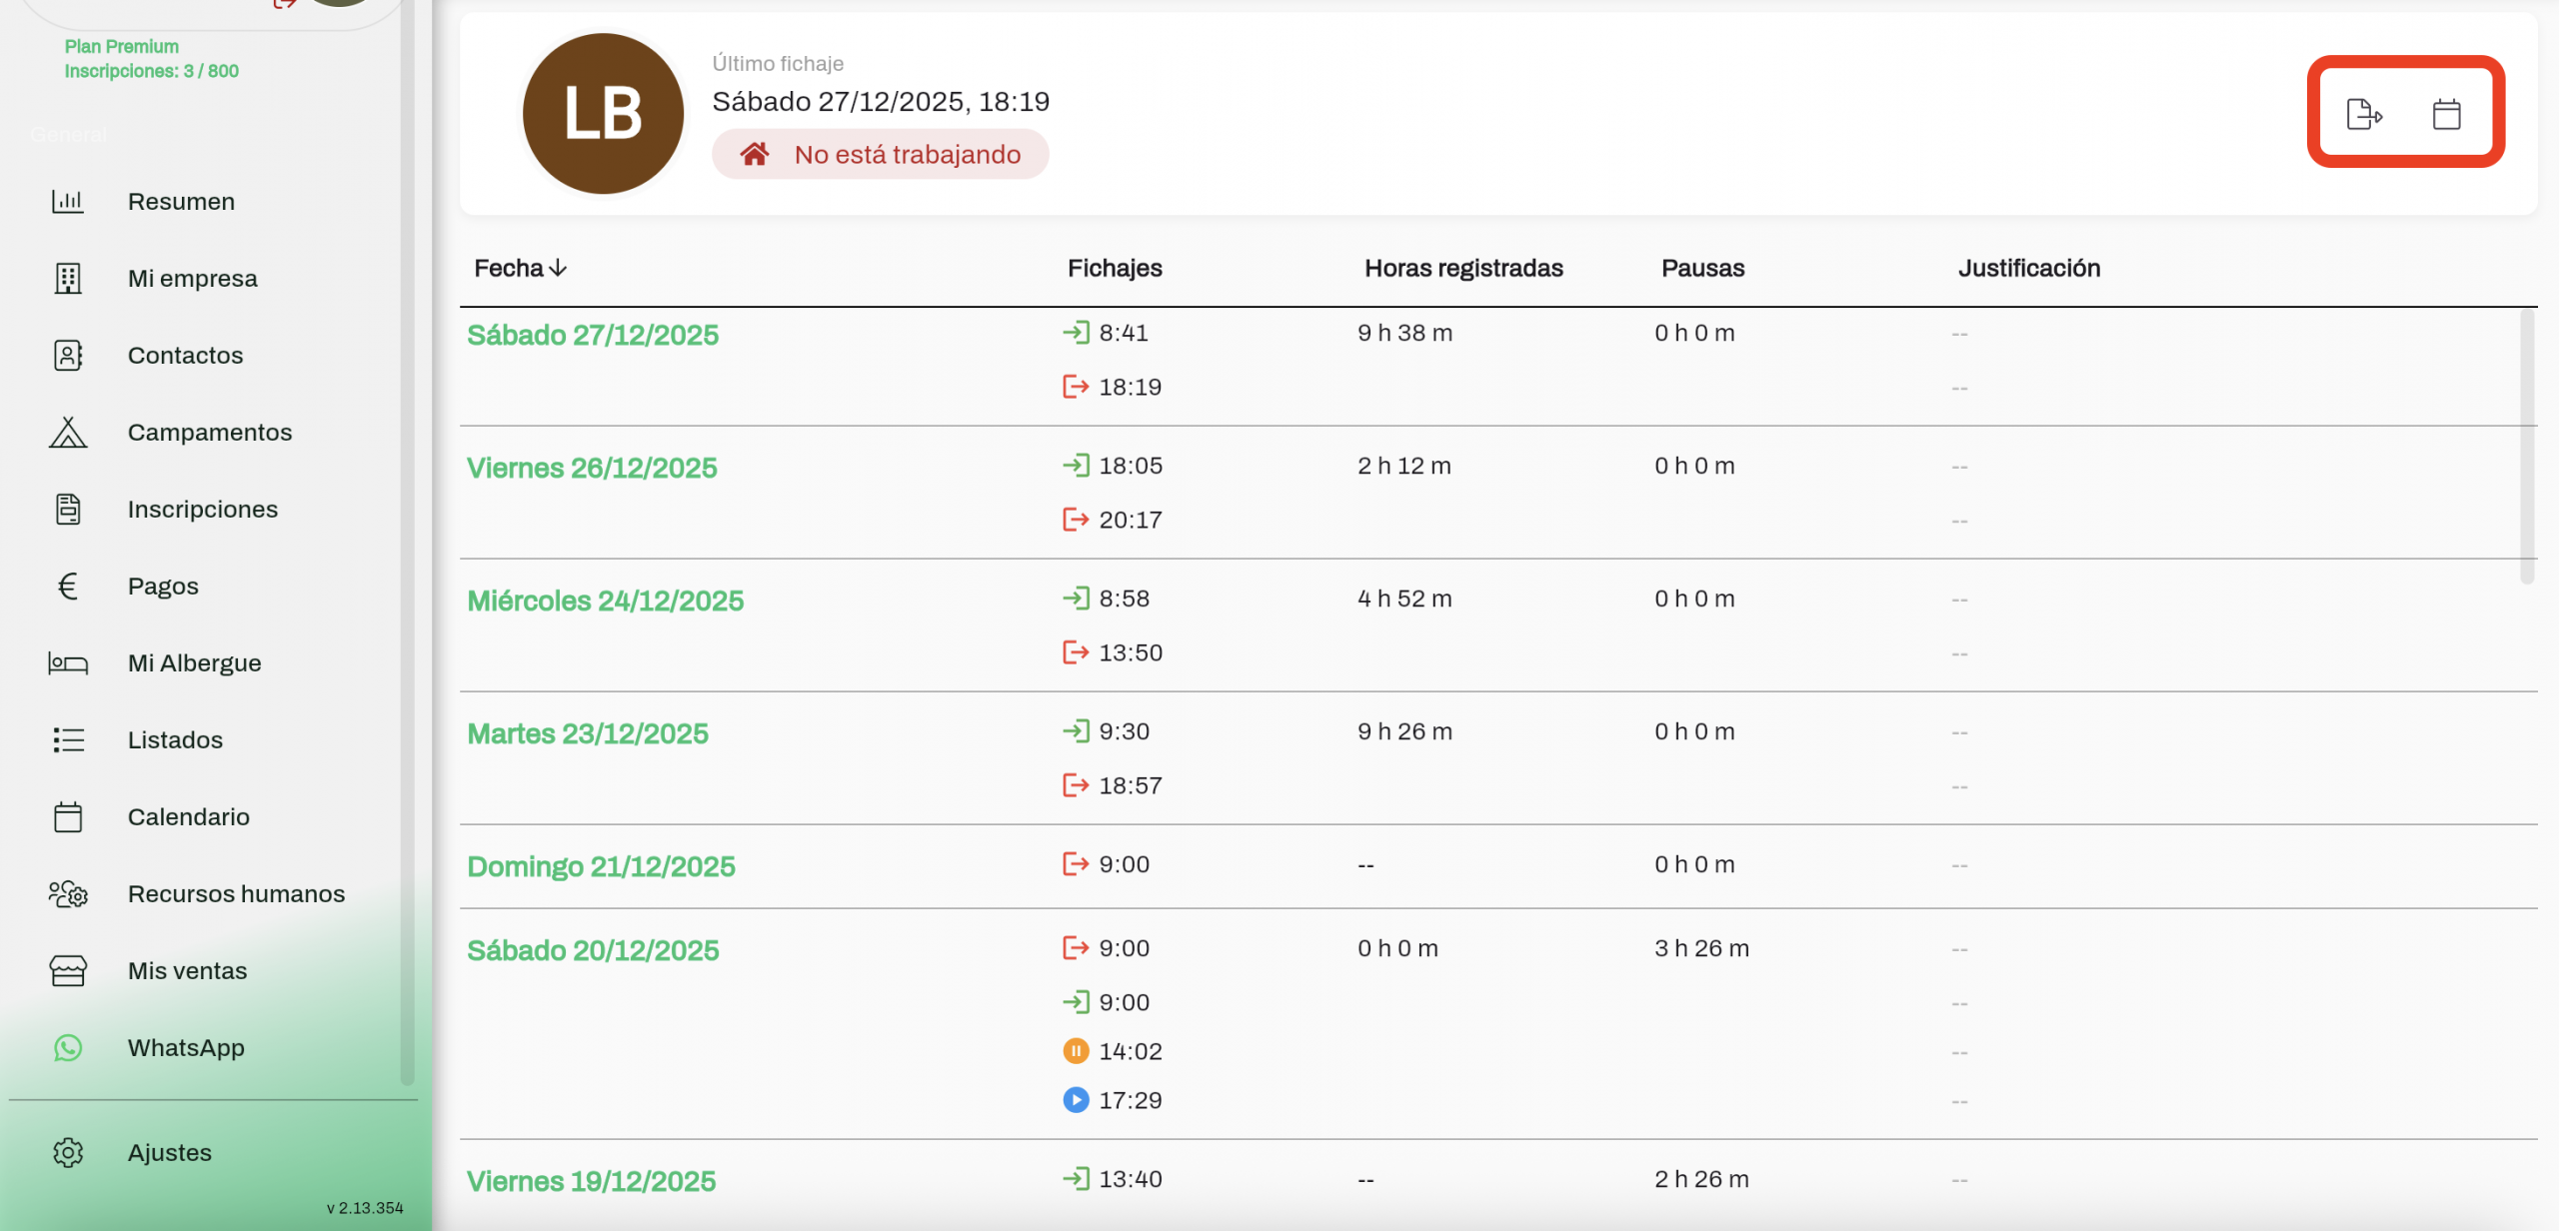This screenshot has width=2559, height=1231.
Task: Click the Pagos euro icon
Action: (68, 587)
